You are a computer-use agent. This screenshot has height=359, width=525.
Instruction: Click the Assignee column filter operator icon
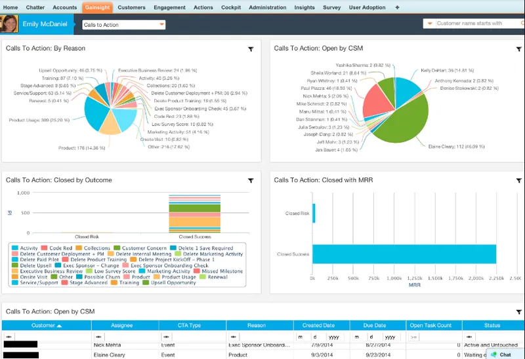click(x=98, y=337)
